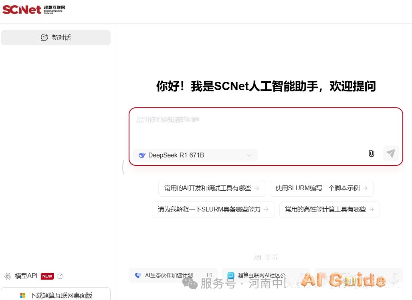
Task: Click external link icon on AI生态伙伴加速计划 card
Action: click(210, 275)
